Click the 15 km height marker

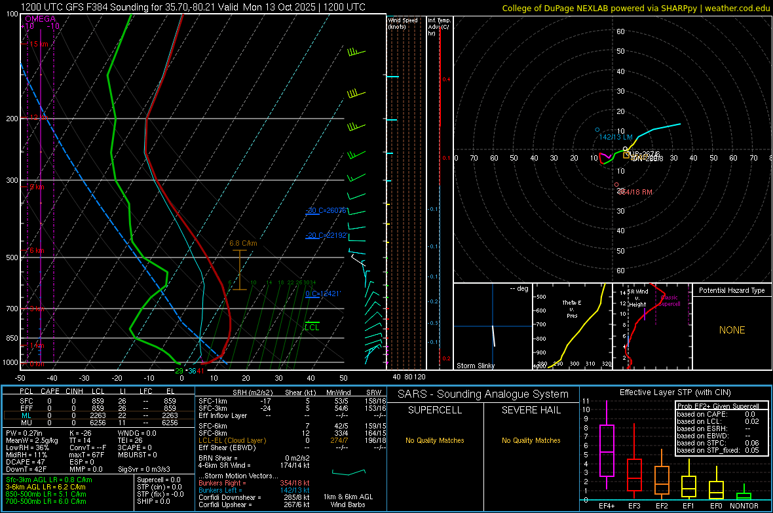[x=39, y=44]
